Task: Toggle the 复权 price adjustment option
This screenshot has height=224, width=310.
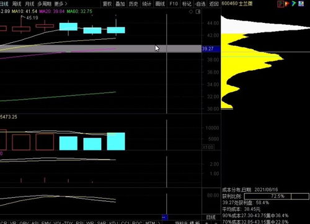Action: click(107, 4)
